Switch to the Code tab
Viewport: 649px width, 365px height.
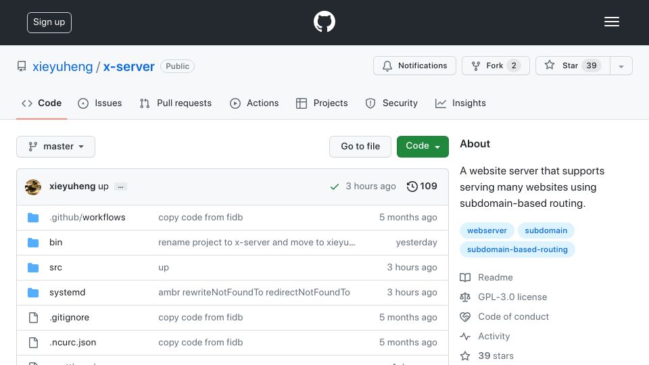click(x=41, y=103)
